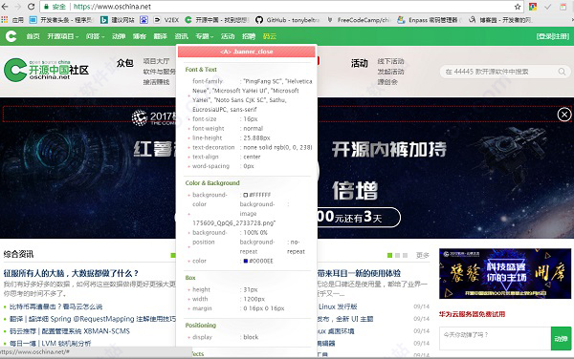Open 招聘 in the green navigation bar
The image size is (574, 359).
pyautogui.click(x=249, y=36)
